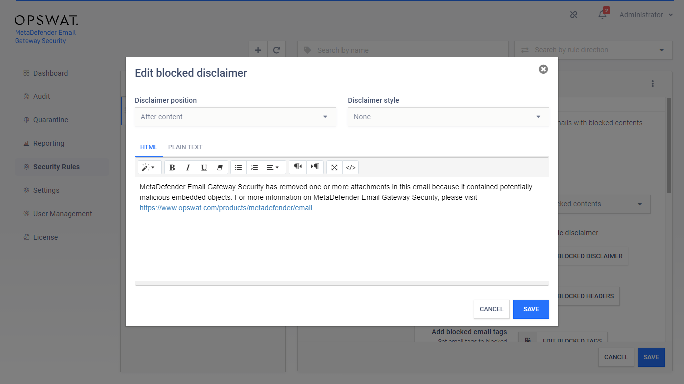The height and width of the screenshot is (384, 684).
Task: Expand the Administrator account menu
Action: pyautogui.click(x=646, y=15)
